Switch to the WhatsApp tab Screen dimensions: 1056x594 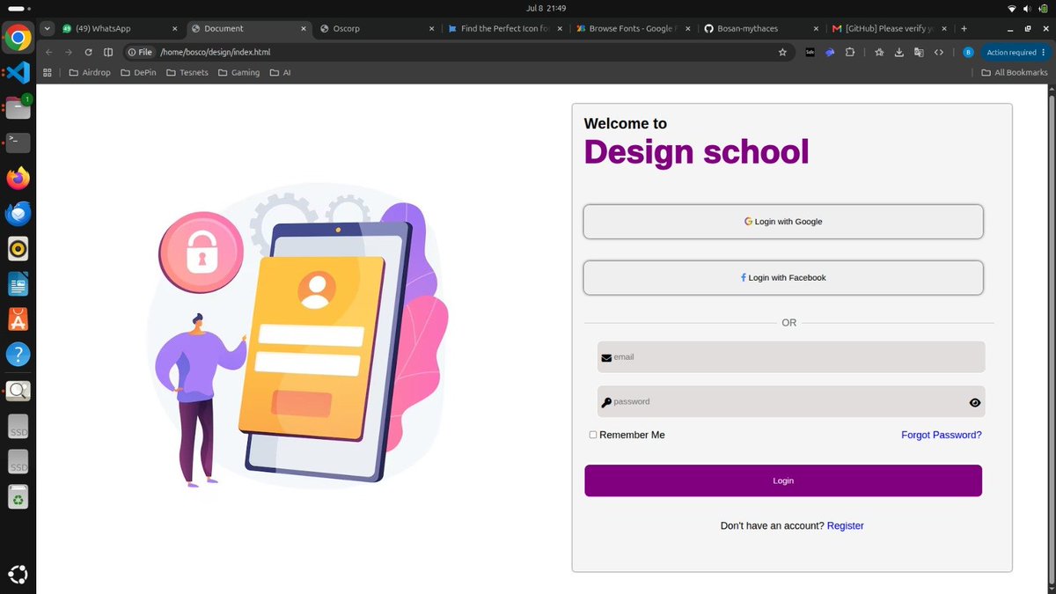coord(119,28)
